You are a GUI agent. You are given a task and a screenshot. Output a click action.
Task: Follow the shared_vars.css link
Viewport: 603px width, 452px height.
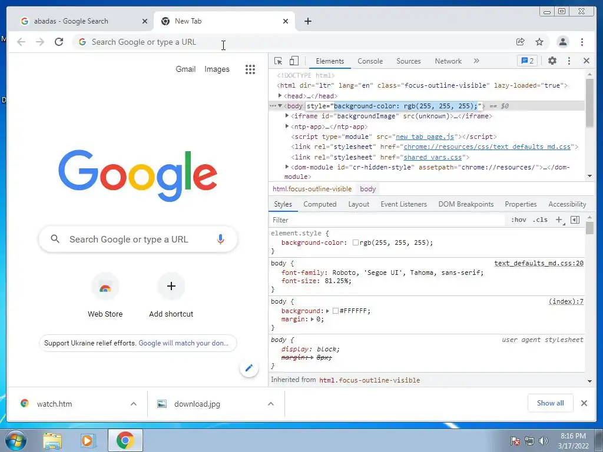(433, 157)
